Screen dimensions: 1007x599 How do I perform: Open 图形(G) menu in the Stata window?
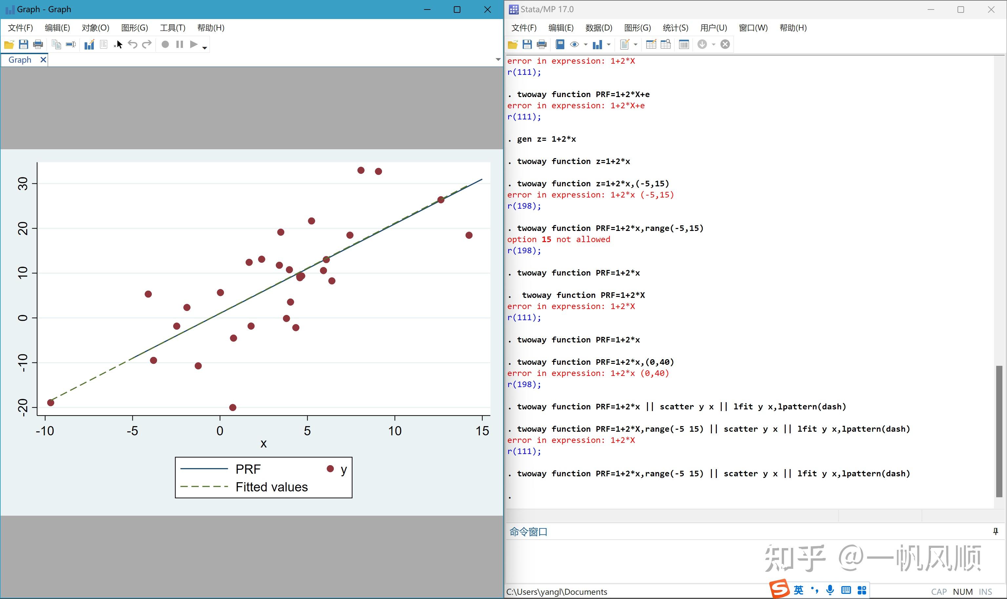[637, 28]
